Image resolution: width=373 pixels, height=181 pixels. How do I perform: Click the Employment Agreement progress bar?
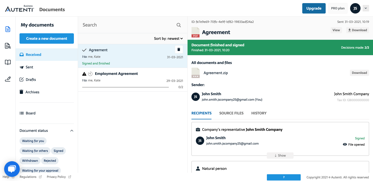click(x=125, y=87)
